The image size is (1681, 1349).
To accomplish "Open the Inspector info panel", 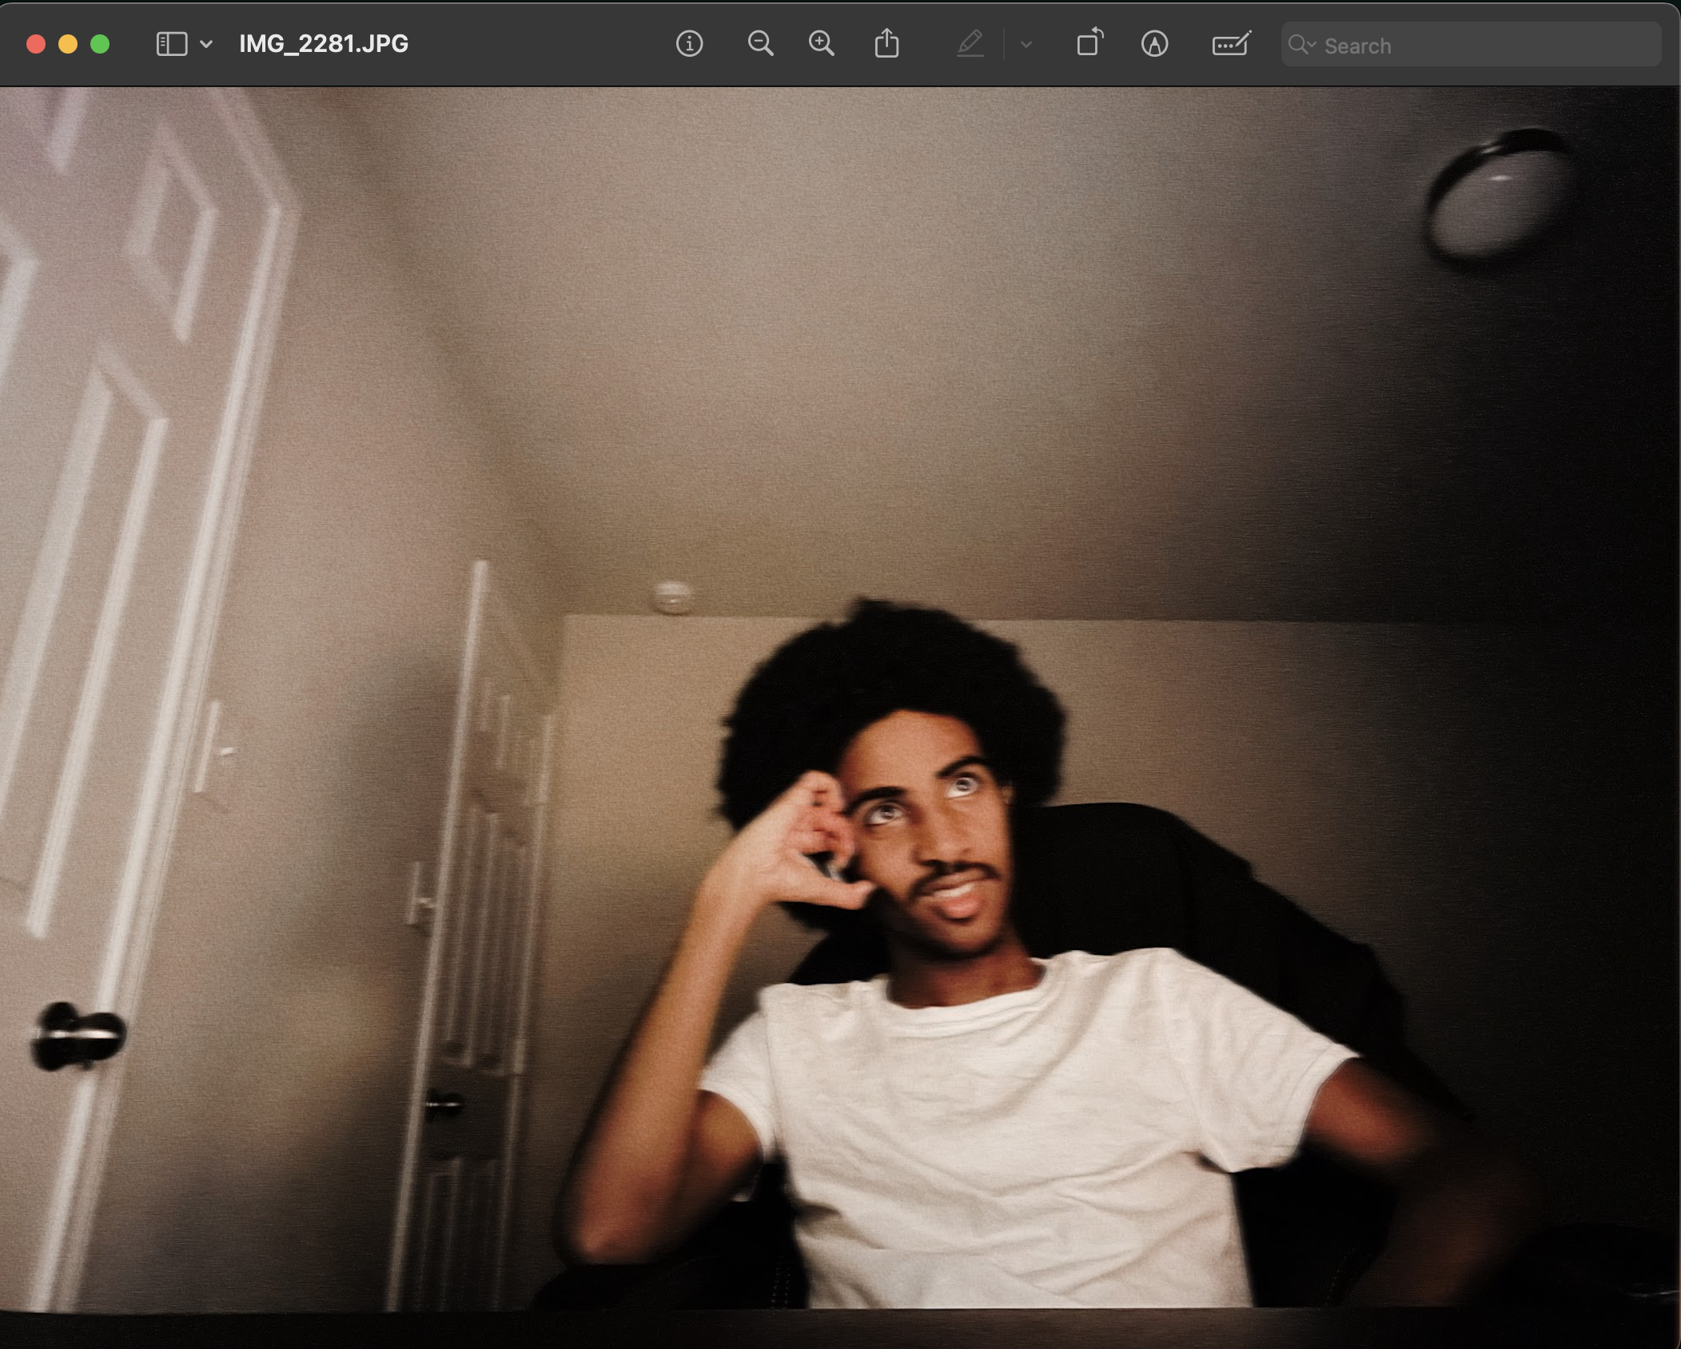I will pos(689,44).
